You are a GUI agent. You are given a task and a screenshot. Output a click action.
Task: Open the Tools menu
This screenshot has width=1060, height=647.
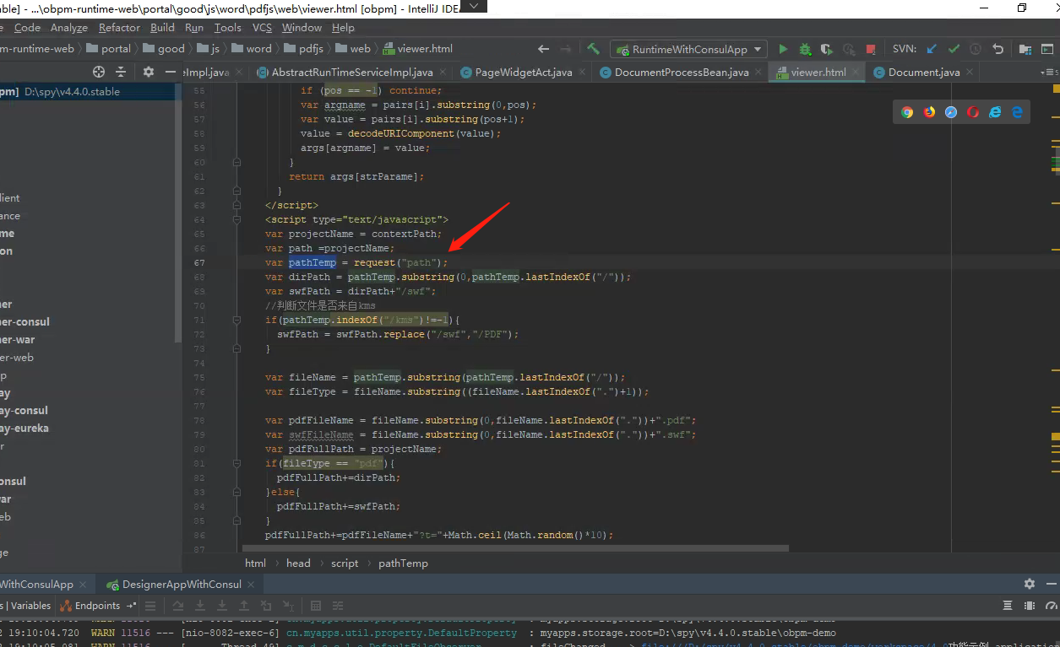(x=228, y=28)
